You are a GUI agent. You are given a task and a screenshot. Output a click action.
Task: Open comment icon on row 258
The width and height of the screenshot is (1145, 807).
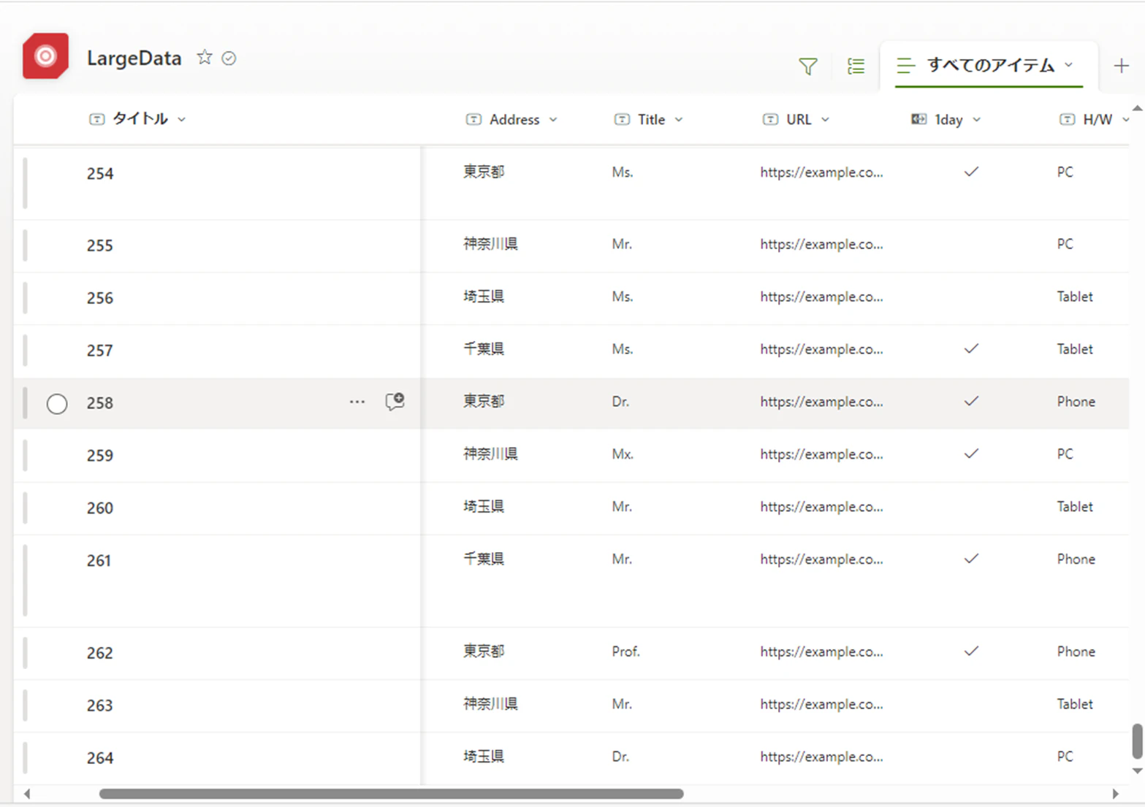click(395, 402)
